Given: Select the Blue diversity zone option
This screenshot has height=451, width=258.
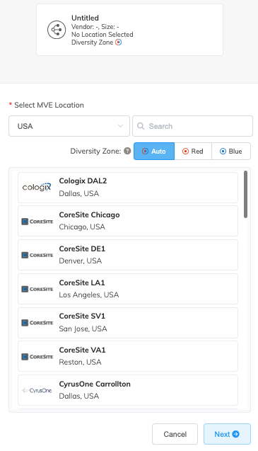Looking at the screenshot, I should click(231, 151).
